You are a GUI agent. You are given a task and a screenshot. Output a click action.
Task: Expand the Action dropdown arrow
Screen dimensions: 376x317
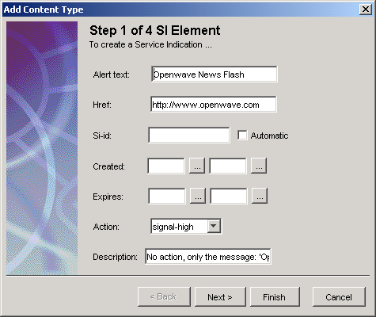[x=214, y=226]
